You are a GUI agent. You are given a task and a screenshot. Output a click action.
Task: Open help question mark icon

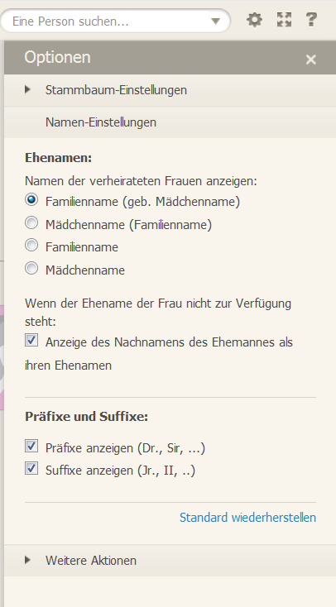311,20
